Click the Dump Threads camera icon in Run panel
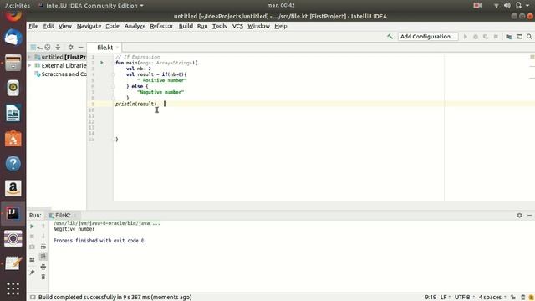Viewport: 535px width, 301px height. click(32, 247)
